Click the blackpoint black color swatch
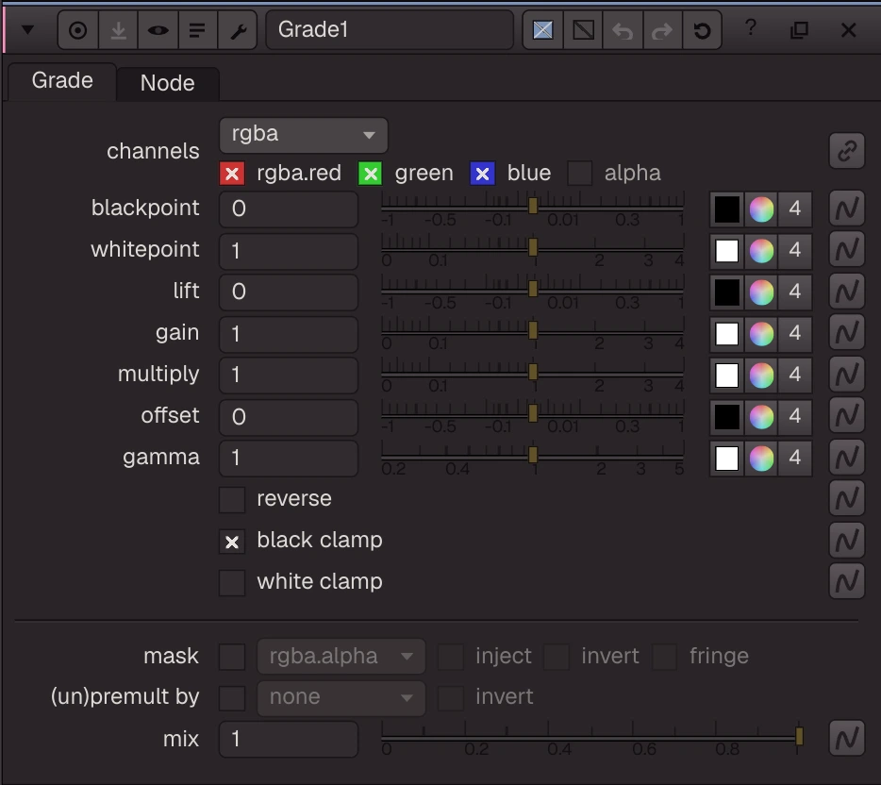Viewport: 881px width, 785px height. pos(726,209)
